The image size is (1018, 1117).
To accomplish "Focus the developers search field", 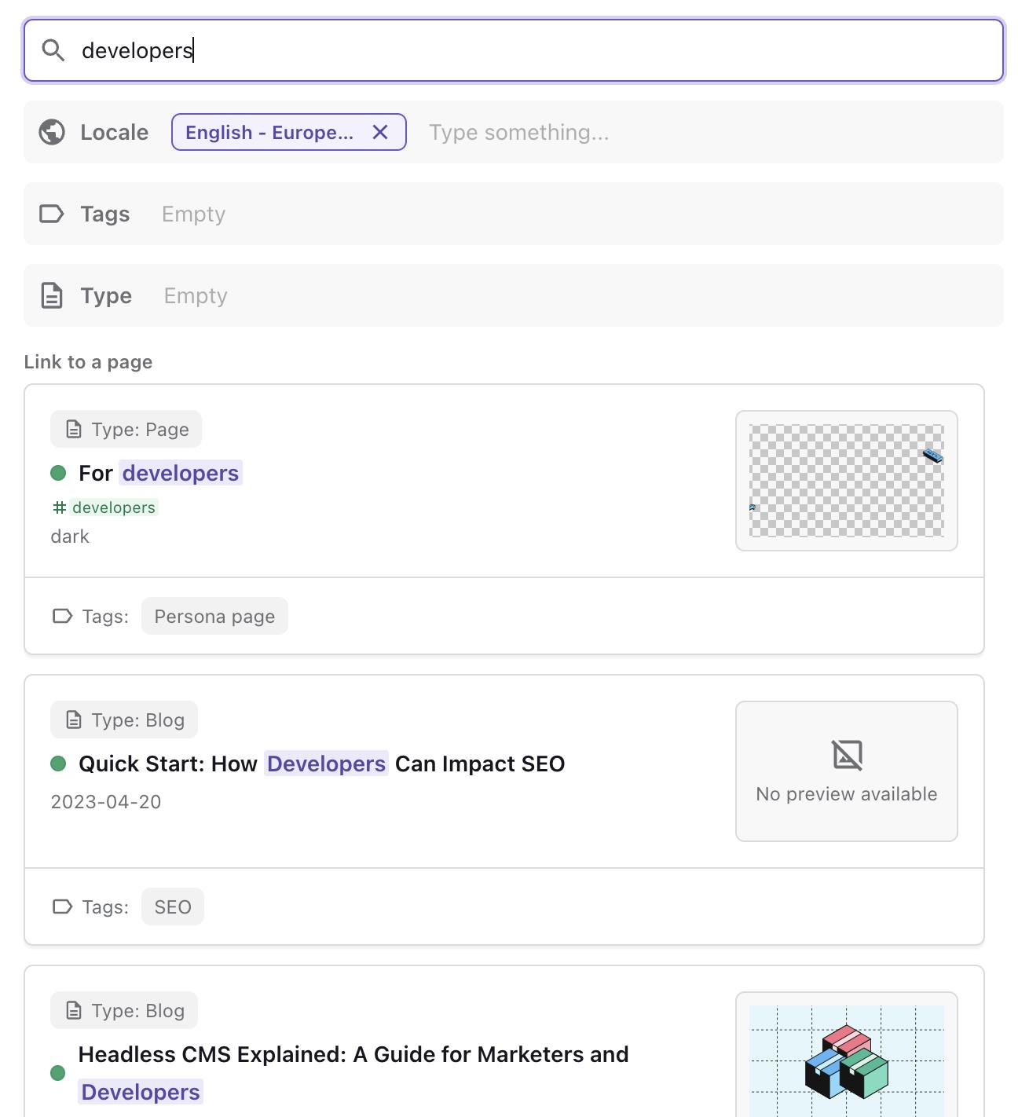I will click(518, 51).
